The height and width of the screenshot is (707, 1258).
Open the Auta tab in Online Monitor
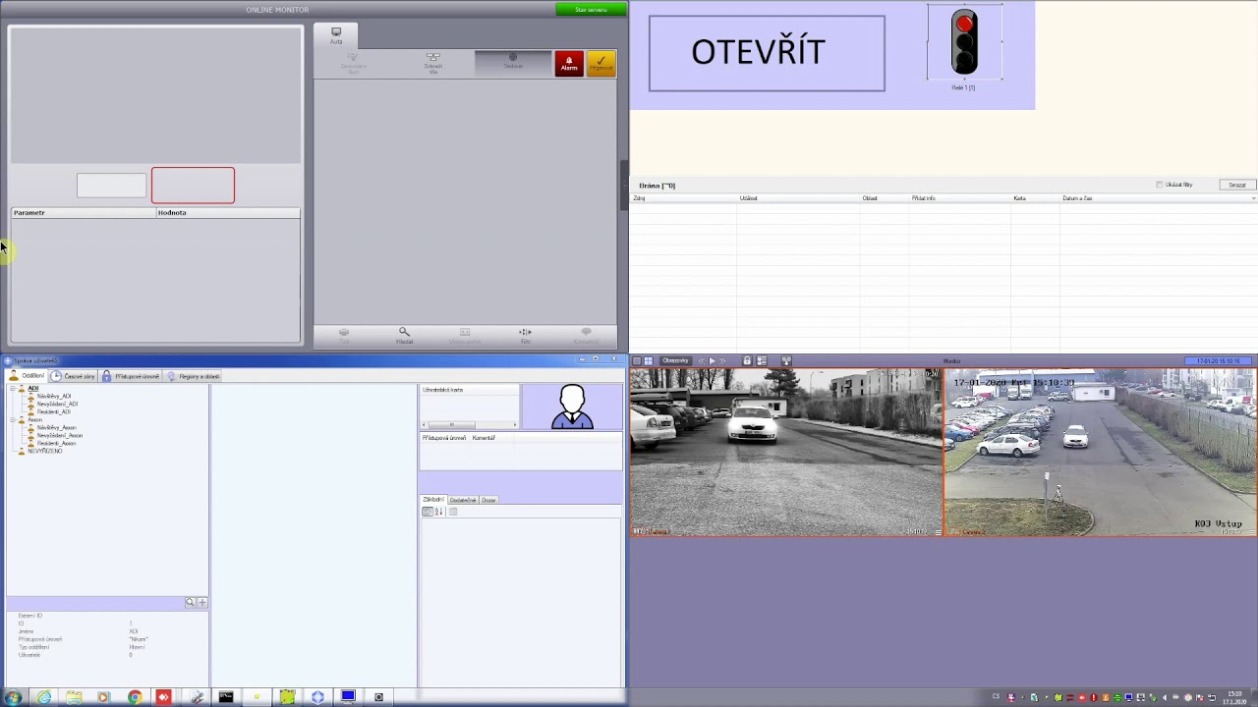(x=336, y=35)
